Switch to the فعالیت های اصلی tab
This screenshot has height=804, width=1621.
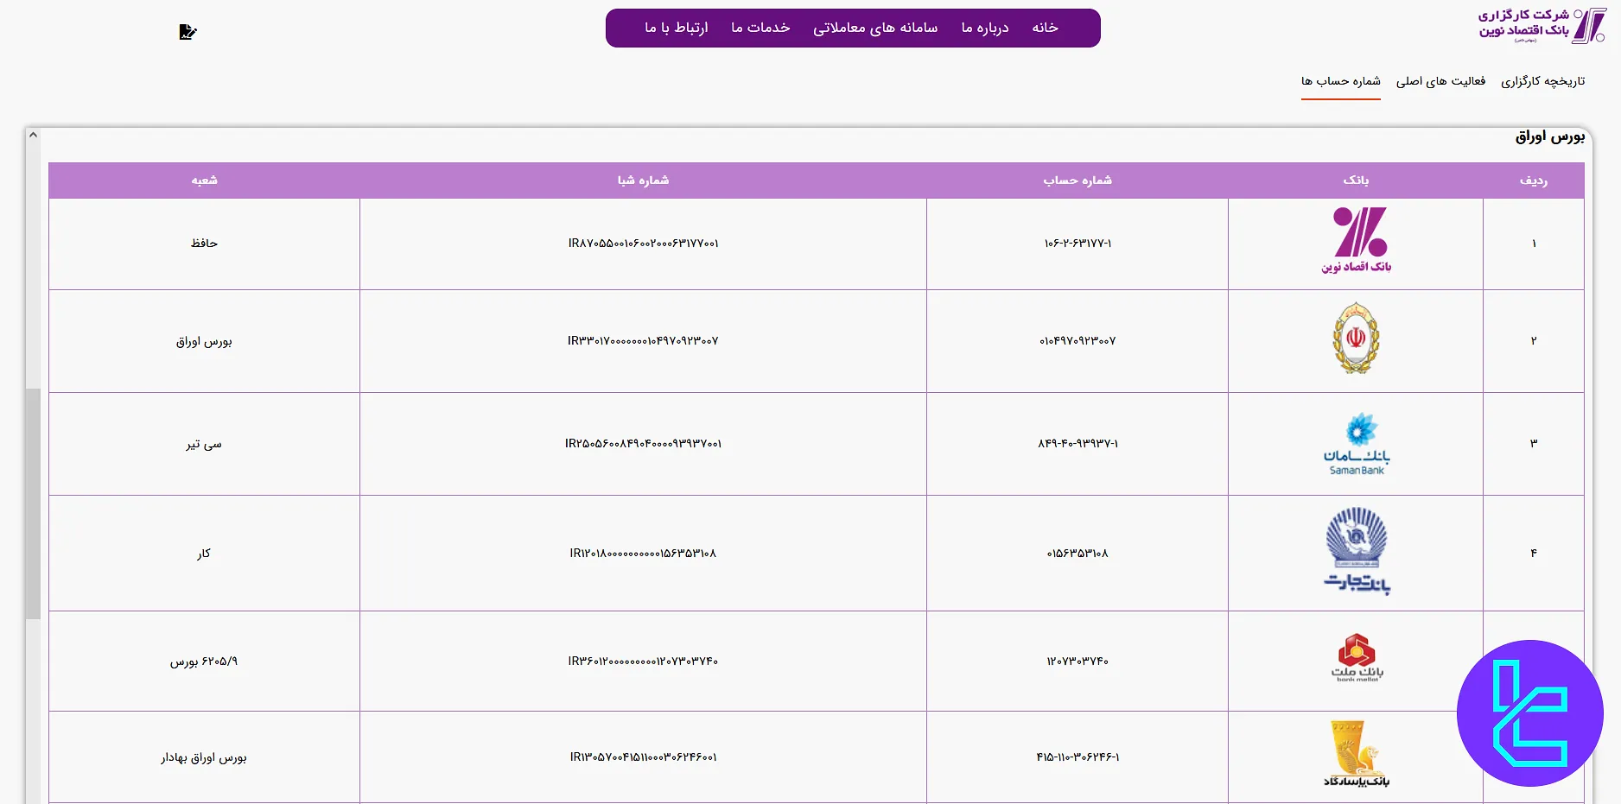(x=1440, y=81)
